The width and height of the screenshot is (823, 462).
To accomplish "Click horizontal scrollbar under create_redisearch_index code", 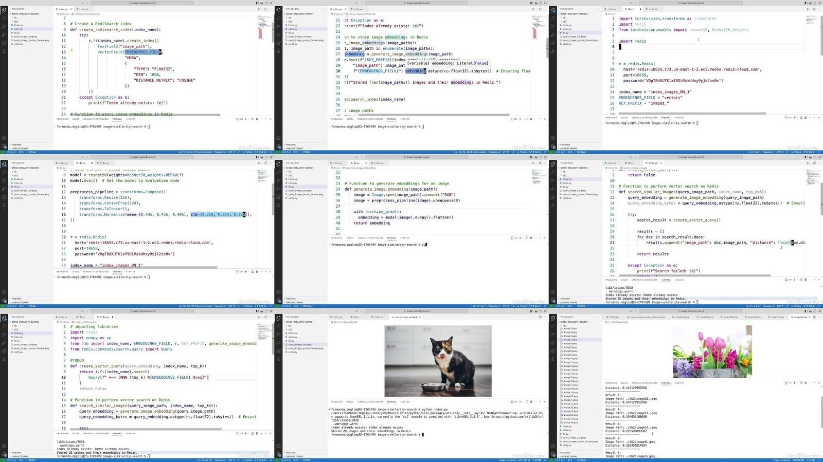I will pos(145,115).
